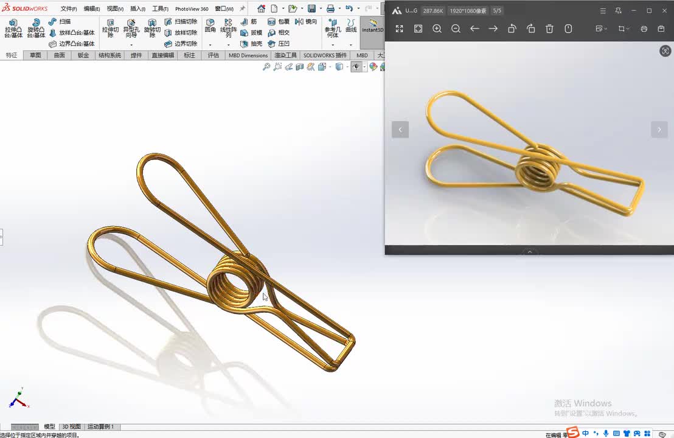Choose the 扫描 sweep boss tool
The height and width of the screenshot is (438, 674).
(60, 21)
